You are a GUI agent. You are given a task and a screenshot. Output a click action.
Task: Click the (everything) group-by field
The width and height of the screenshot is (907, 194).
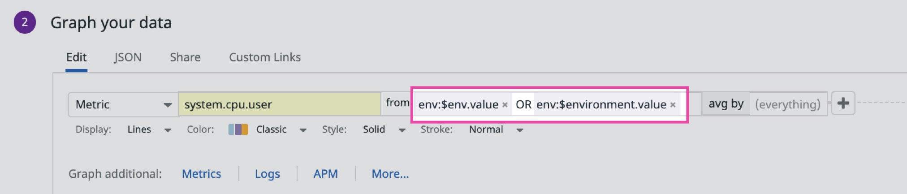[787, 105]
